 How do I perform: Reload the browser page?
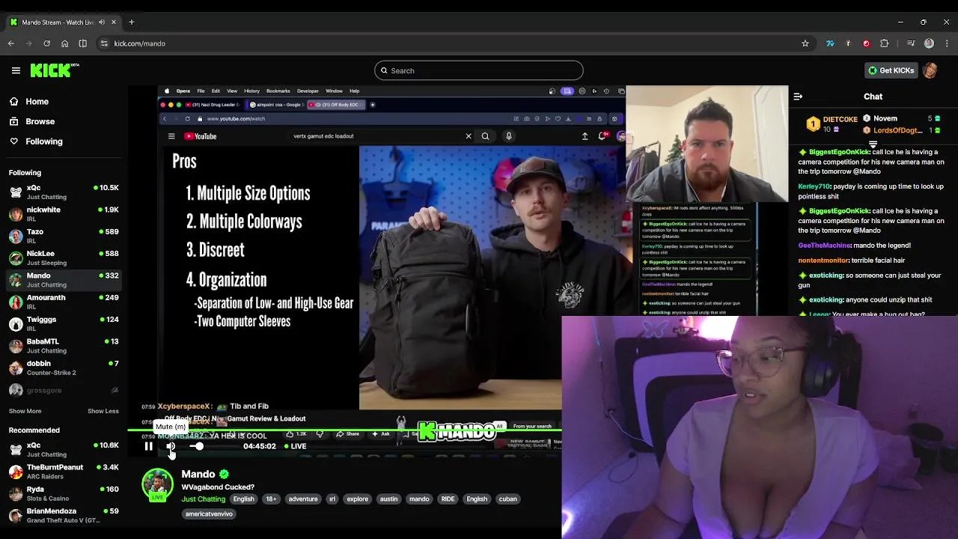point(47,43)
